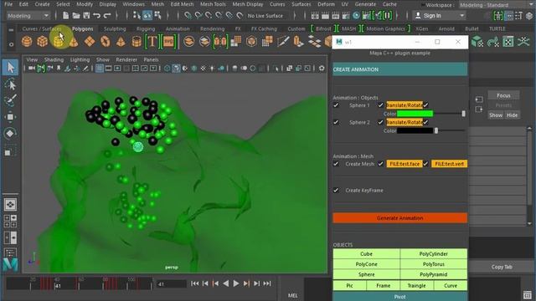Click the FILE:test.vert button
The image size is (536, 301).
(x=449, y=164)
